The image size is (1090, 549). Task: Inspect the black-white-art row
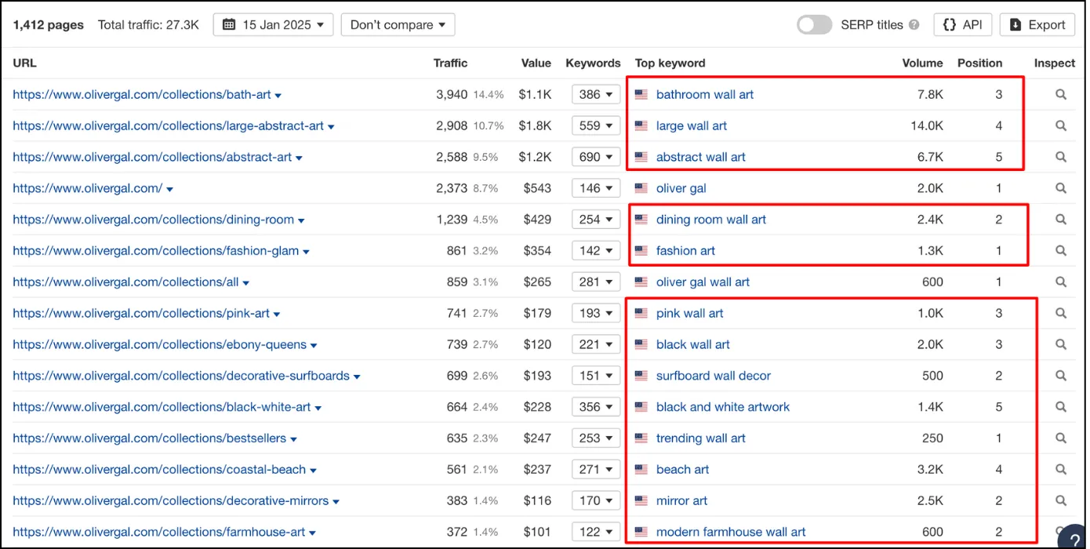1060,407
